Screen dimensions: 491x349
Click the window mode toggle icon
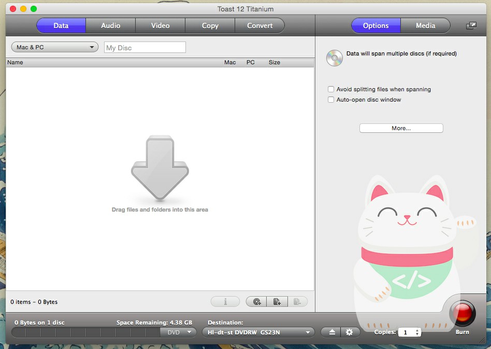[471, 25]
